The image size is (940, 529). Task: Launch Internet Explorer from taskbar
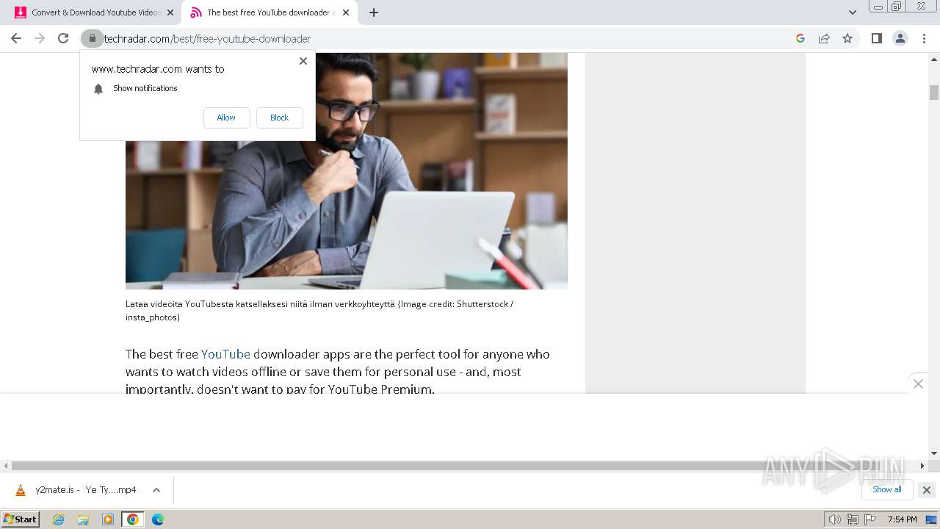point(59,519)
